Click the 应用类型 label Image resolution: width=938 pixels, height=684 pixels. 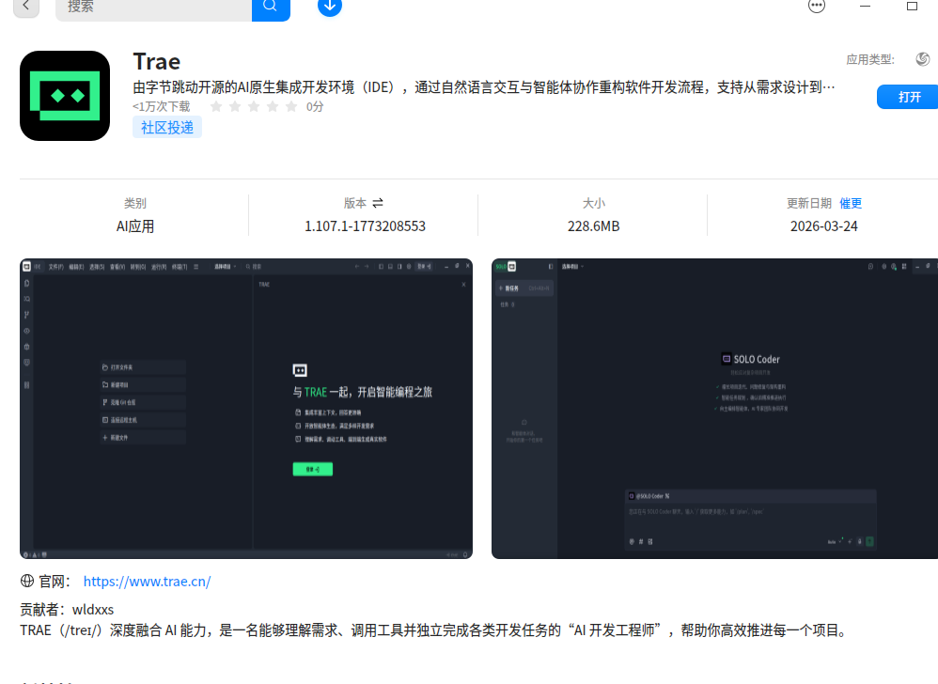pos(869,59)
